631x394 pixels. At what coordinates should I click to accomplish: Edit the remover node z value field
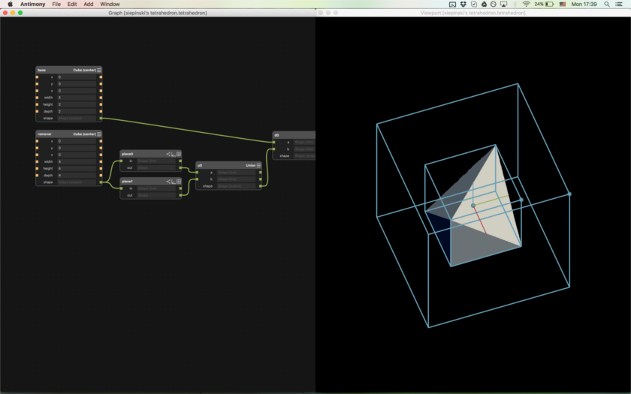(x=77, y=155)
